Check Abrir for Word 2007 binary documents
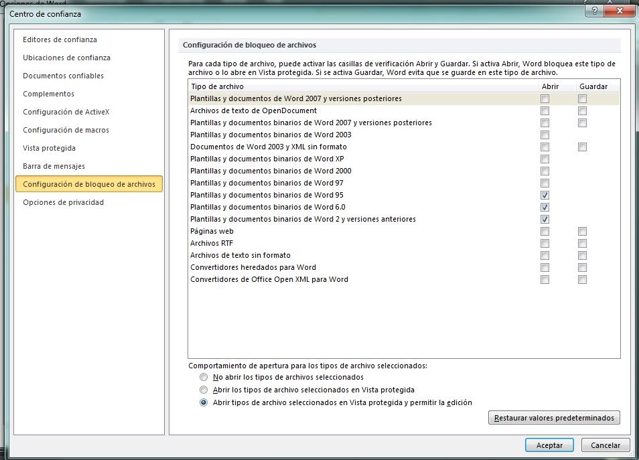Viewport: 639px width, 460px height. point(545,123)
